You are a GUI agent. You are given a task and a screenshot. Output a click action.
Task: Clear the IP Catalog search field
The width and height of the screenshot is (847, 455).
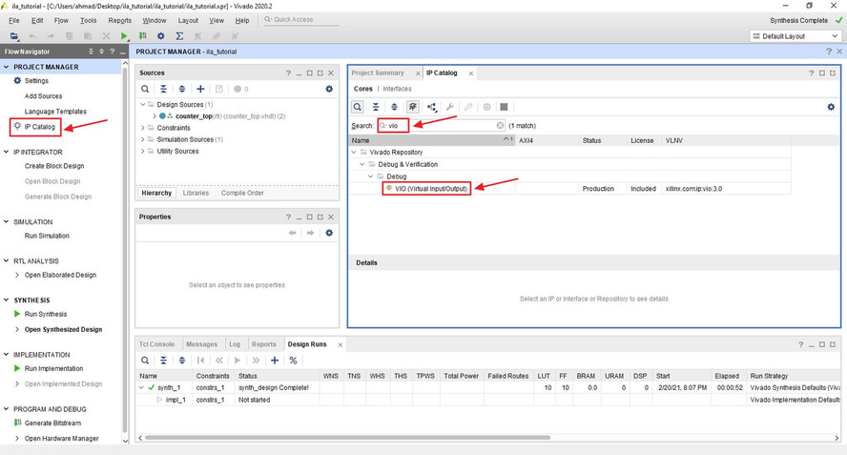pos(500,126)
